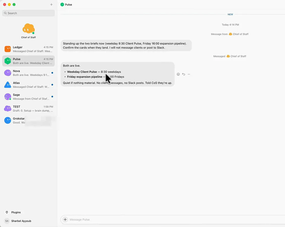Screen dimensions: 285x227
Task: Click the Atlas unread blue dot
Action: (52, 85)
